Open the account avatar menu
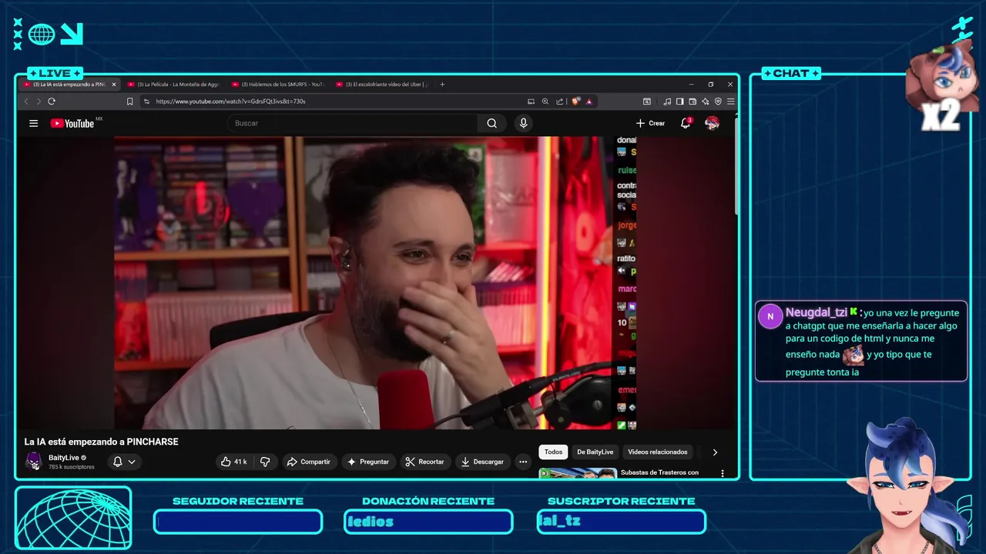Screen dimensions: 986x554 (x=713, y=123)
